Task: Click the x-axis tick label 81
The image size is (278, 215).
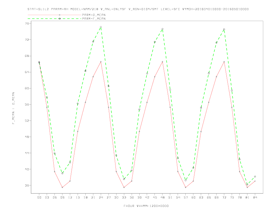Action: pos(247,197)
